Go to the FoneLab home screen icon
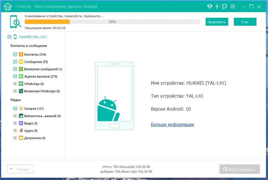 point(8,7)
